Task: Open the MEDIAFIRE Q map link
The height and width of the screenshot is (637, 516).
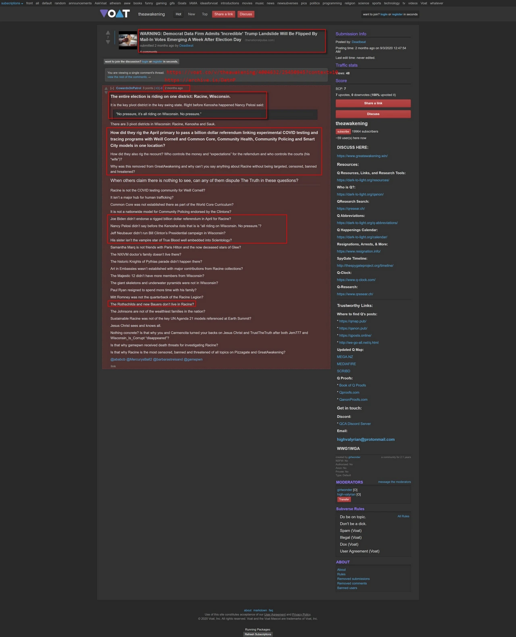Action: (347, 364)
